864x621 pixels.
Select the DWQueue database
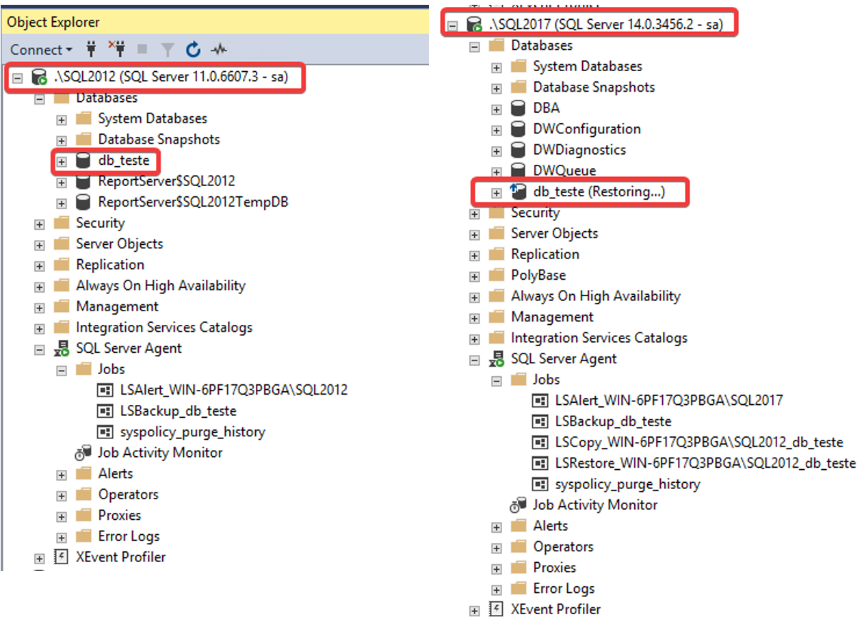564,170
